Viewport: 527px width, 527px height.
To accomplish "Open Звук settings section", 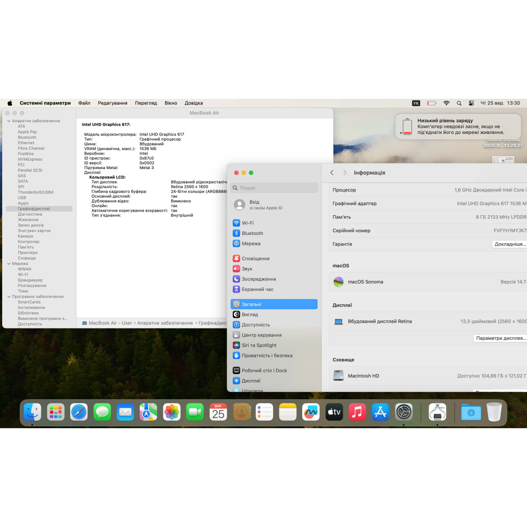I will pos(274,269).
